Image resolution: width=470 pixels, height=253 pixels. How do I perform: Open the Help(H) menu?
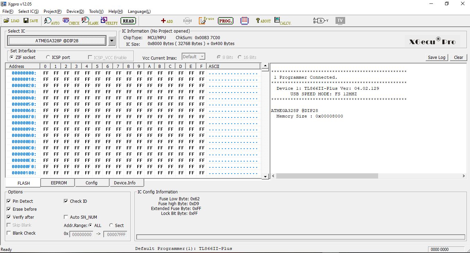[115, 11]
